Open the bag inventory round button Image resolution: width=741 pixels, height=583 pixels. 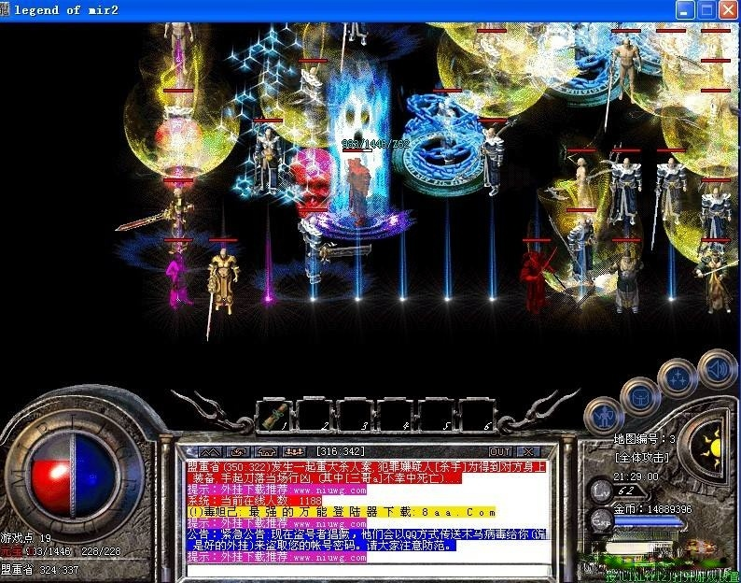pos(639,396)
